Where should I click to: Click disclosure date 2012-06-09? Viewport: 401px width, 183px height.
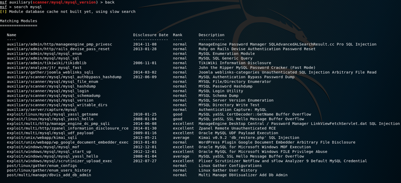145,77
